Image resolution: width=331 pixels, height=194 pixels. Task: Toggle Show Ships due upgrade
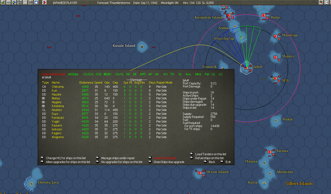pos(169,162)
